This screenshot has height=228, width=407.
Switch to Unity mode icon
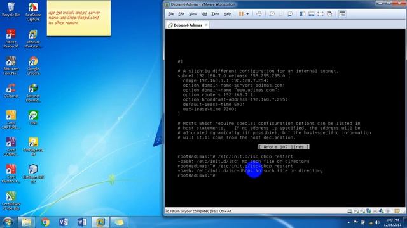[x=329, y=14]
